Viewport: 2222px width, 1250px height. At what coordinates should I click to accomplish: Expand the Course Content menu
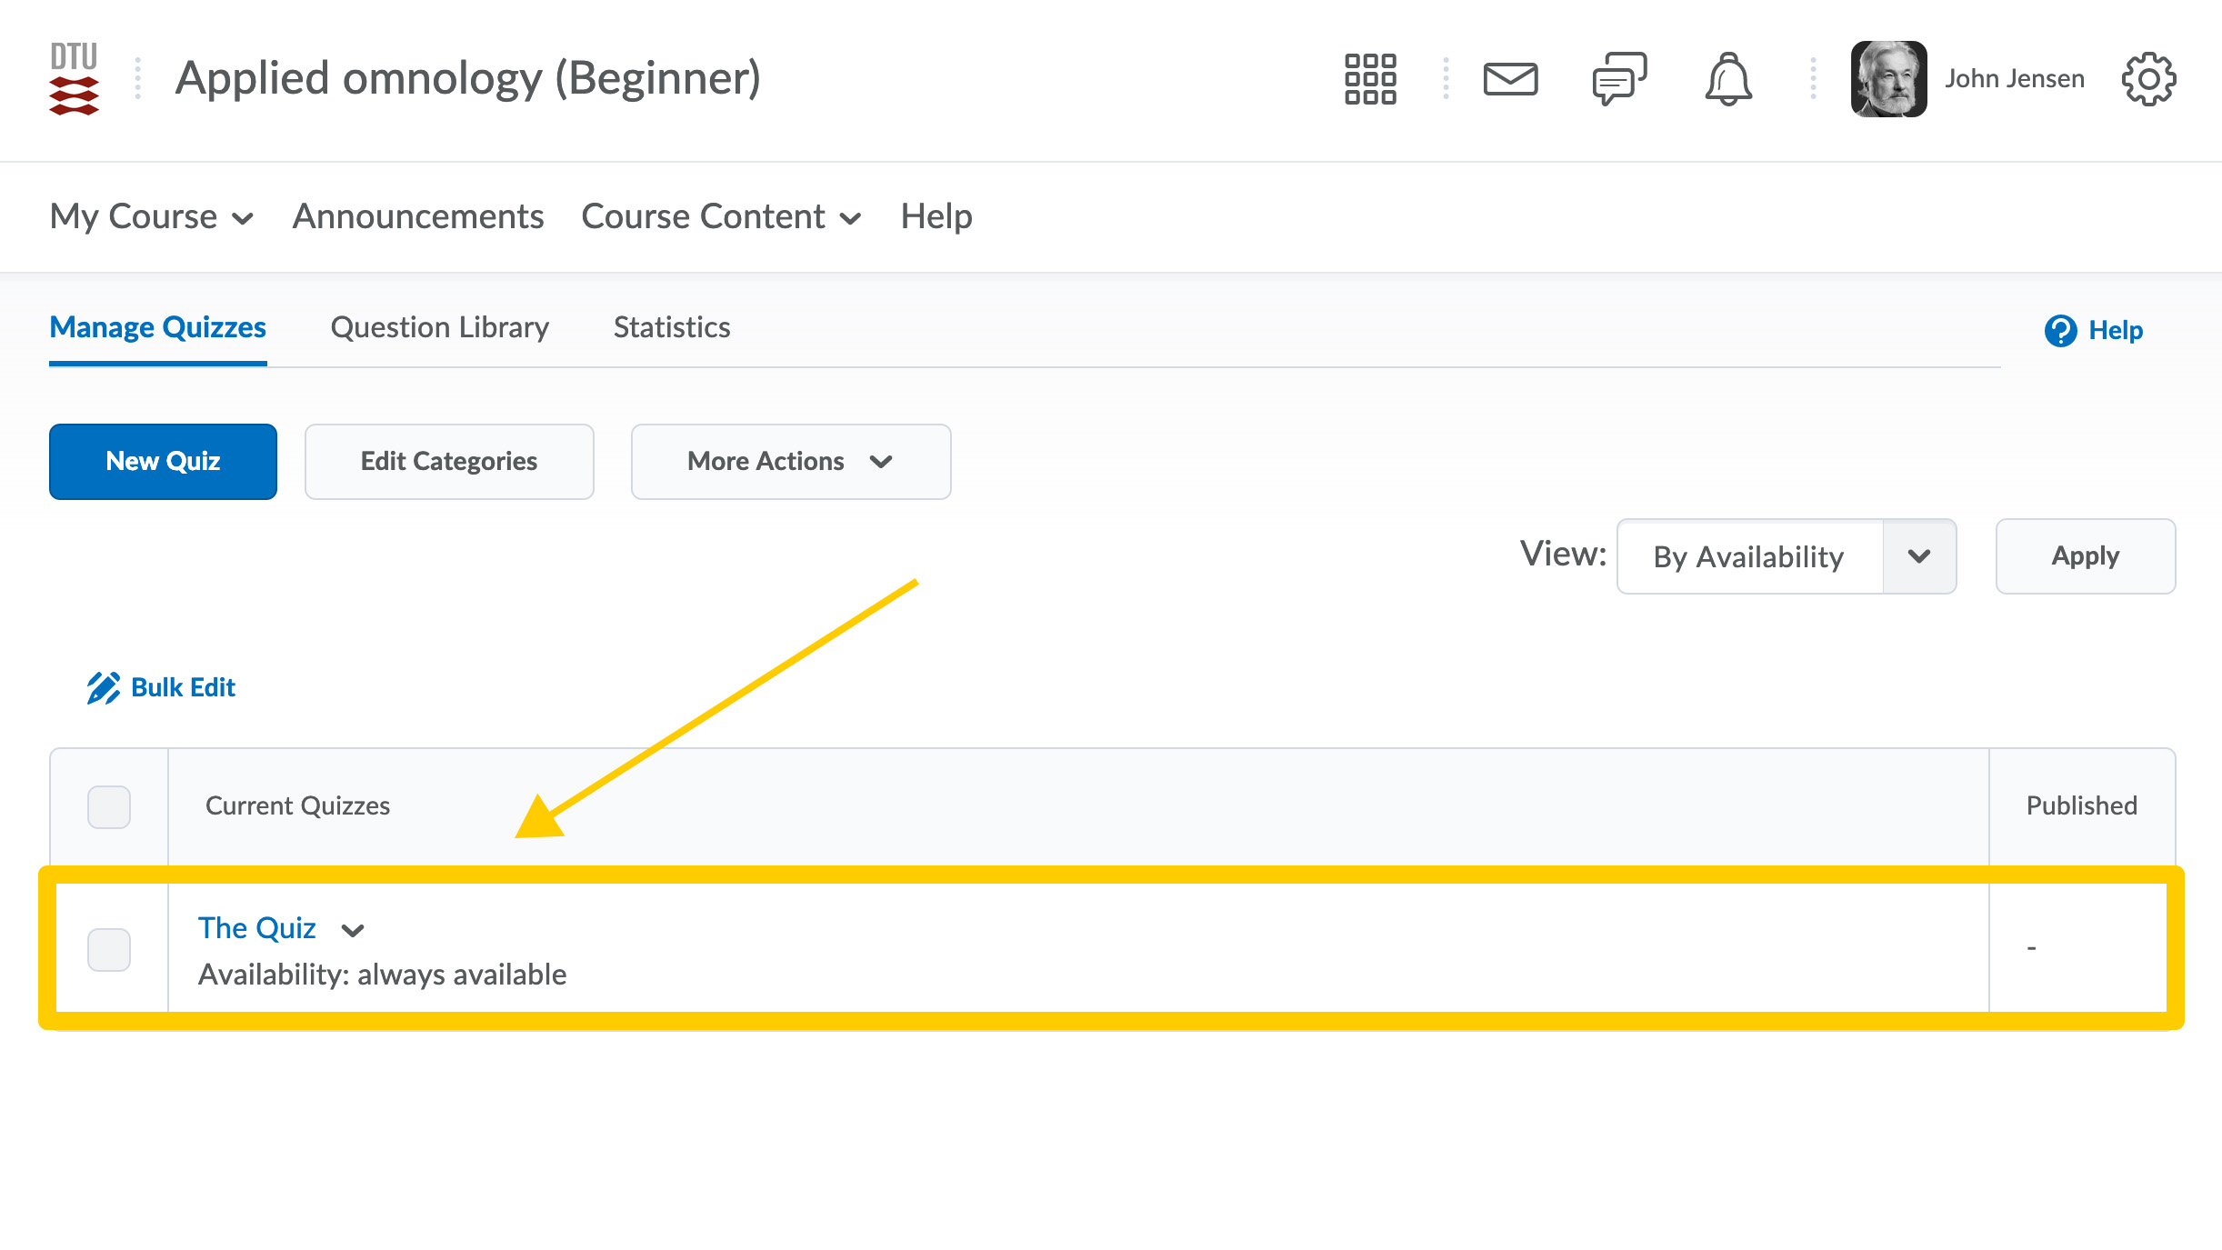[721, 217]
